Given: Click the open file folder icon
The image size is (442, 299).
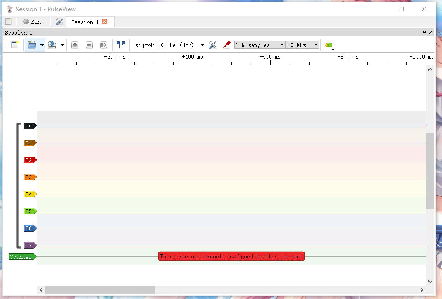Looking at the screenshot, I should click(x=32, y=45).
